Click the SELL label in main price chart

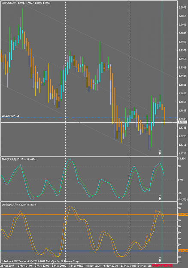(160, 152)
